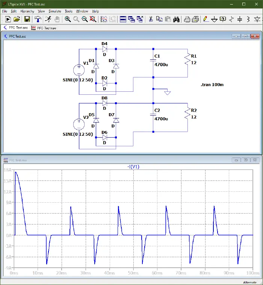Screen dimensions: 263x285
Task: Click the -I(V1) trace label
Action: tap(133, 167)
